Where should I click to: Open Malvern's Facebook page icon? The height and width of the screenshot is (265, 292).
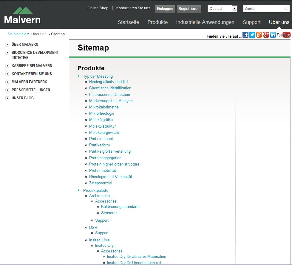click(x=245, y=35)
